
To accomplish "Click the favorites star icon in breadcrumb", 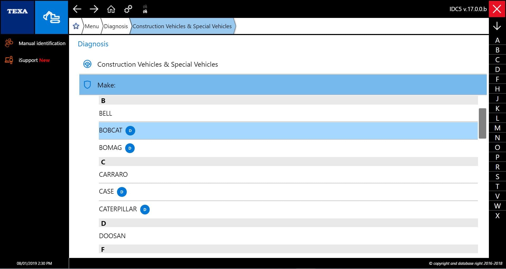I will 76,26.
